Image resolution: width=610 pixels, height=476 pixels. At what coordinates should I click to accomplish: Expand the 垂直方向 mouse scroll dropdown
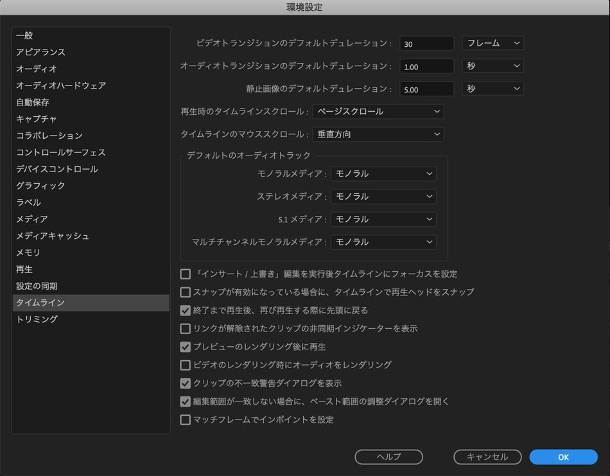coord(378,135)
